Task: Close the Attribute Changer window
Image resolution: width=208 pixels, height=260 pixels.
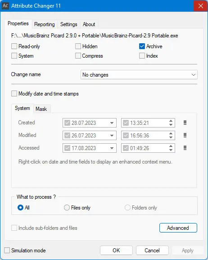Action: 200,6
